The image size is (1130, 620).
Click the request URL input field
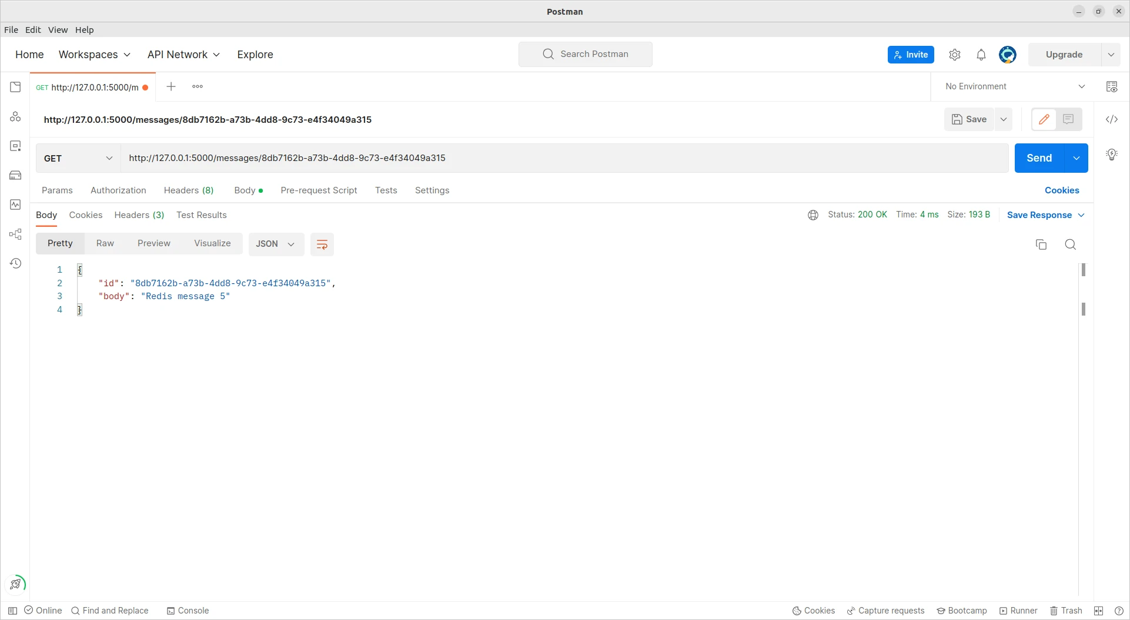[x=564, y=158]
